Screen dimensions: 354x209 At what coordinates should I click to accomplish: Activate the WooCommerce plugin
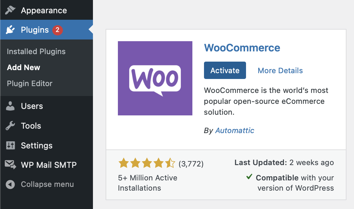[225, 70]
